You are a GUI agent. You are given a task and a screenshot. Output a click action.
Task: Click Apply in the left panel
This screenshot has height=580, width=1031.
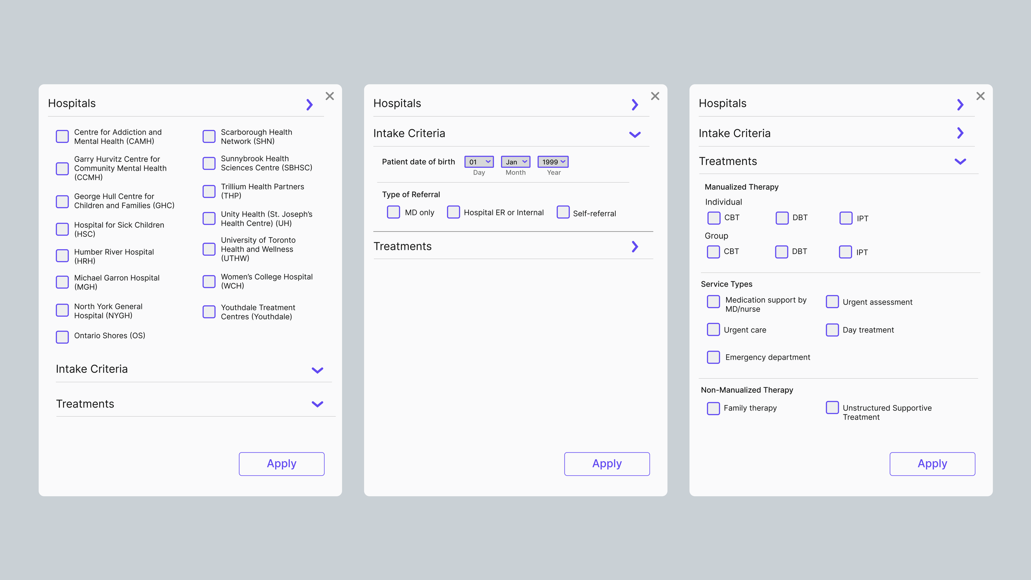tap(282, 464)
